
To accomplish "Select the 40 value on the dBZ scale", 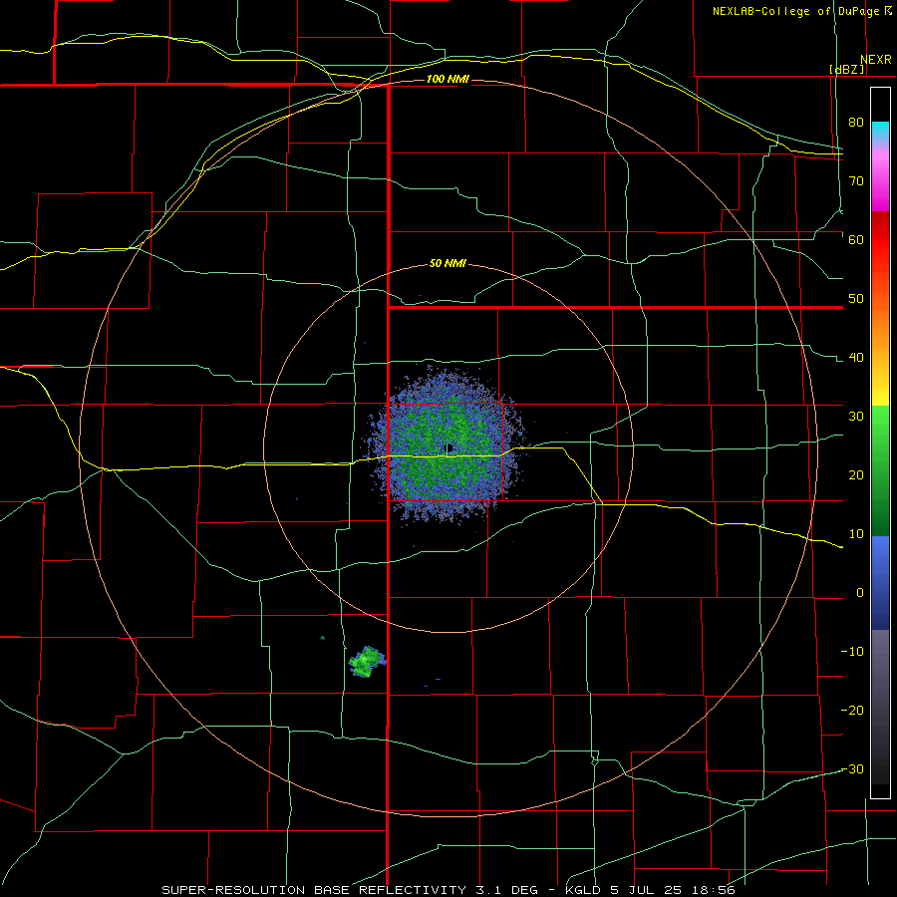I will pos(856,357).
